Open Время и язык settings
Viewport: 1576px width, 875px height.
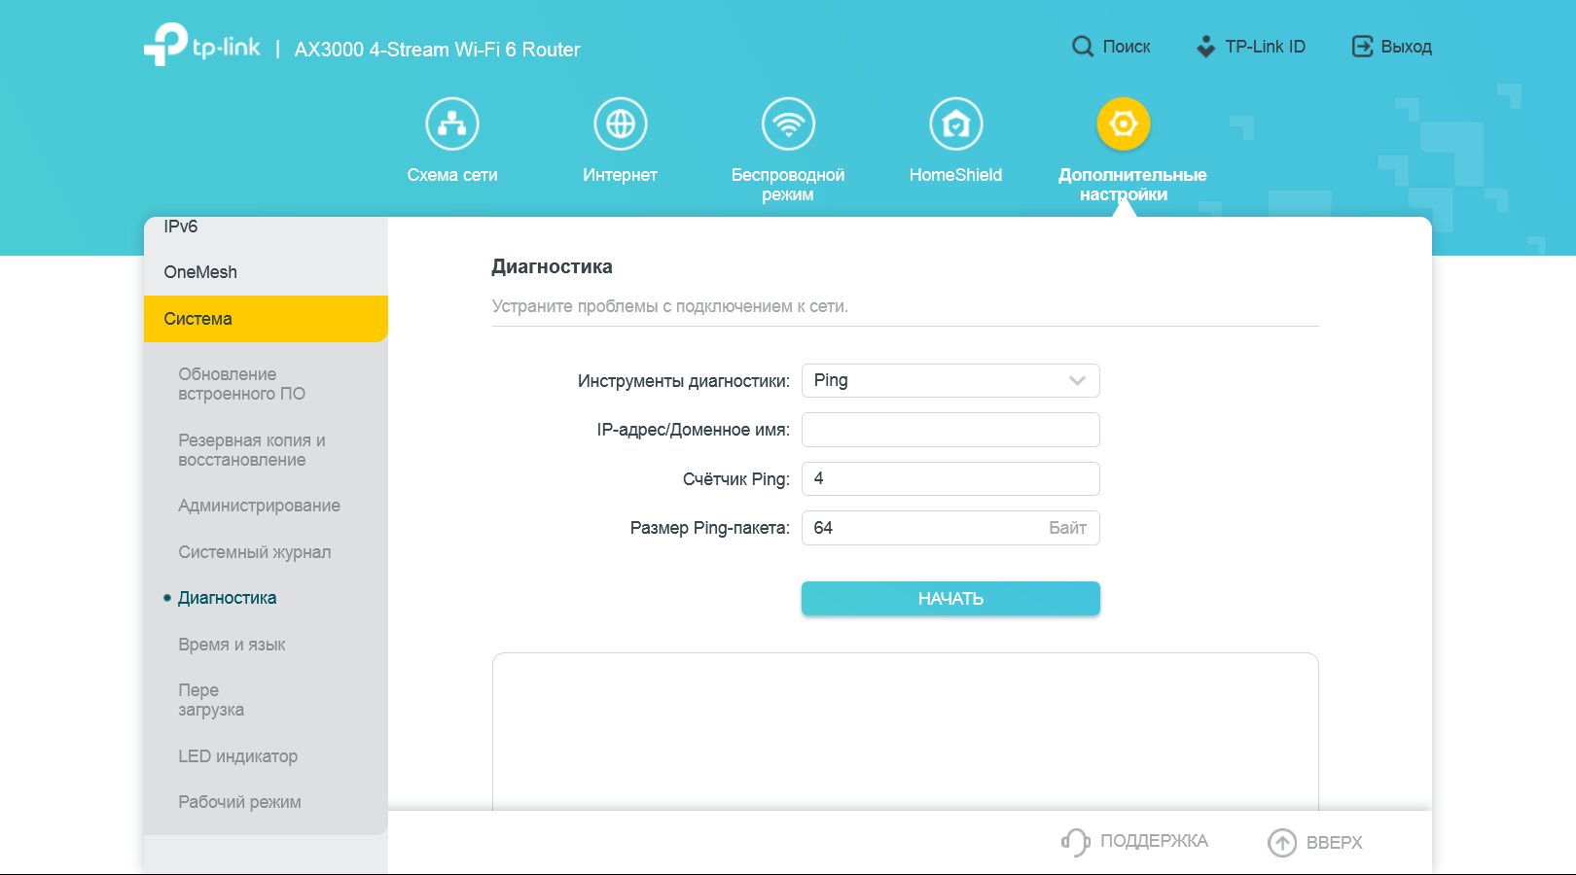point(232,645)
